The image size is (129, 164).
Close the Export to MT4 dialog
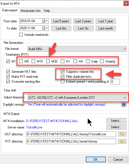[126, 4]
